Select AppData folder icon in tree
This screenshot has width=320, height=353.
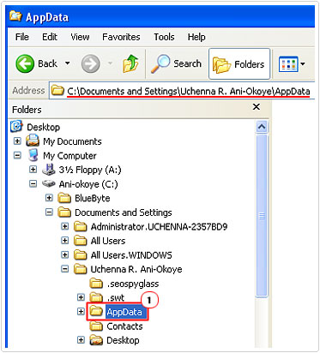tap(96, 312)
